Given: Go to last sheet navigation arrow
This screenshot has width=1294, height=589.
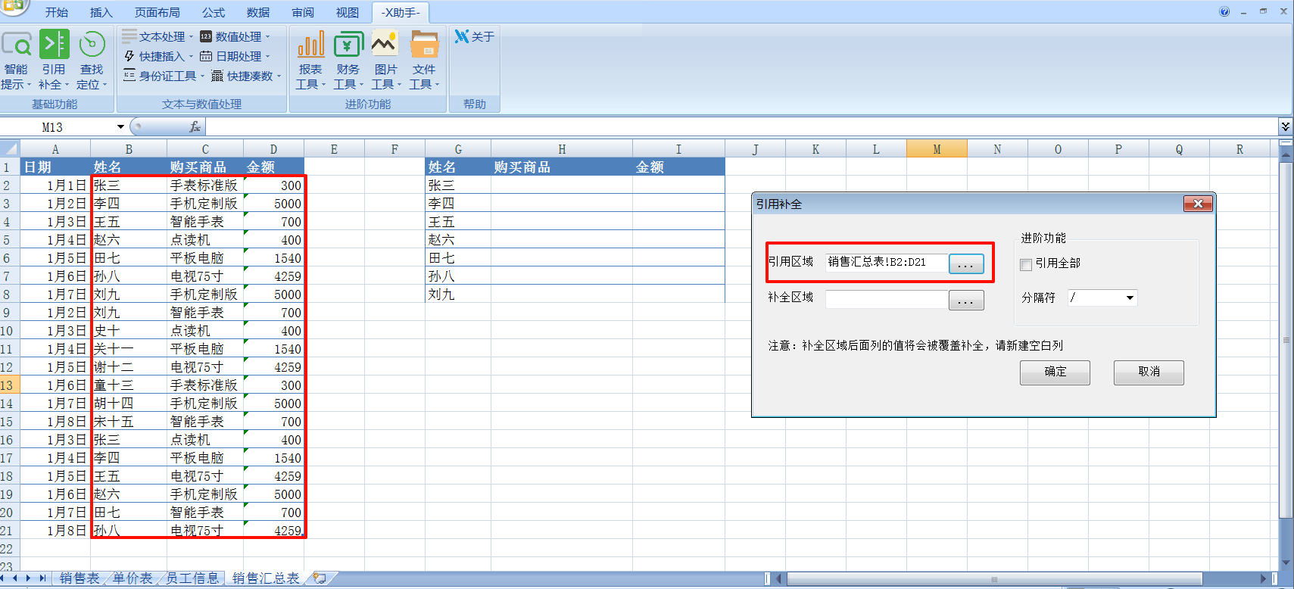Looking at the screenshot, I should (x=42, y=578).
